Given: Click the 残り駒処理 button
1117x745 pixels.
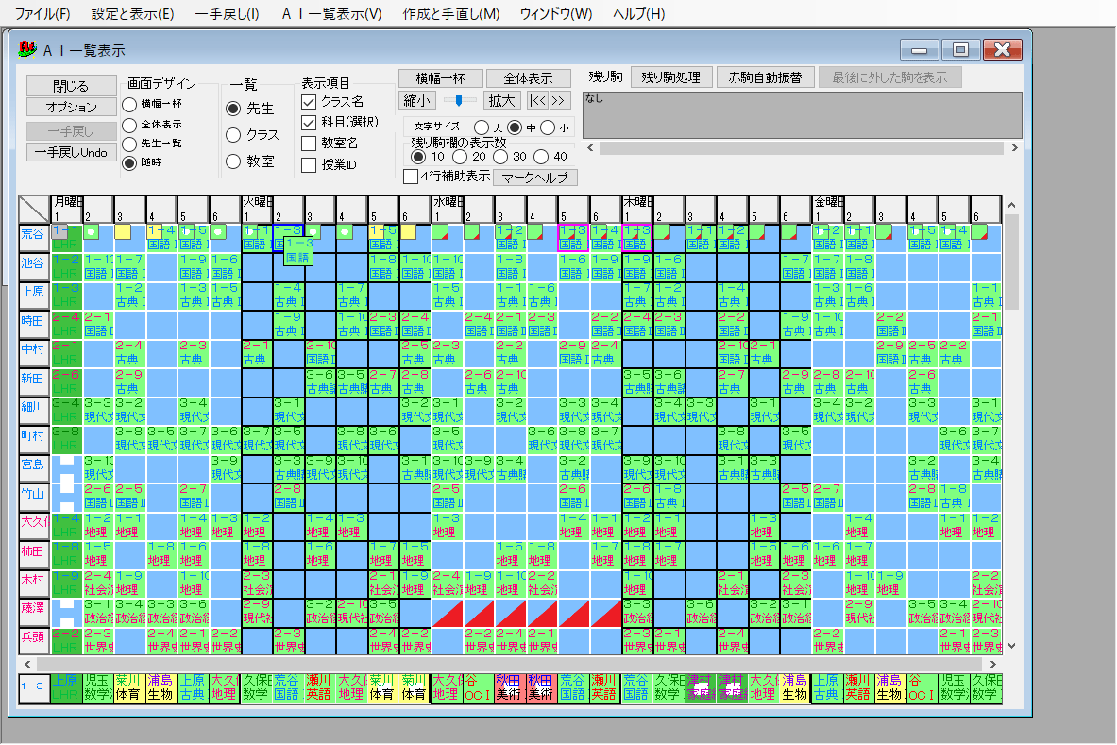Looking at the screenshot, I should [x=670, y=76].
